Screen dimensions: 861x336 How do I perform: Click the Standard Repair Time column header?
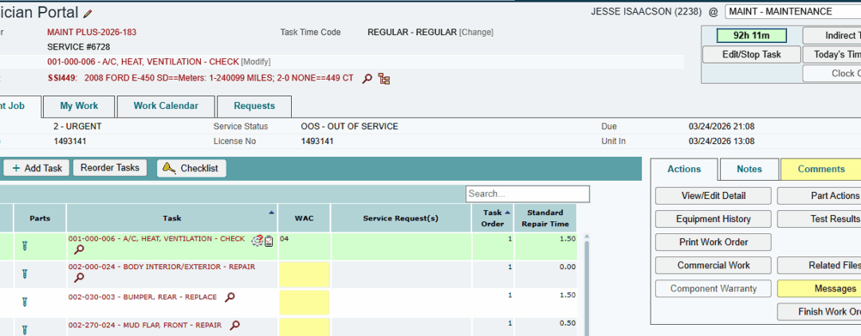[x=545, y=218]
